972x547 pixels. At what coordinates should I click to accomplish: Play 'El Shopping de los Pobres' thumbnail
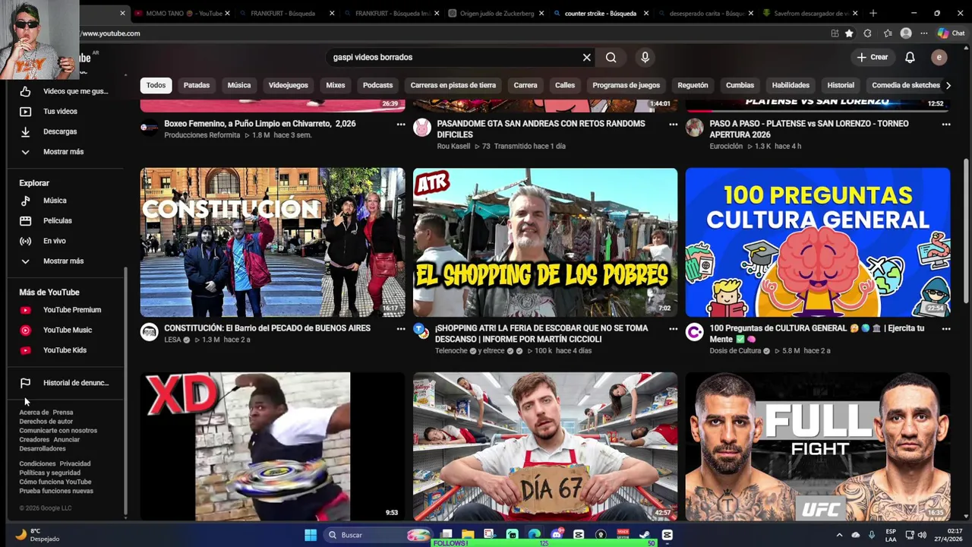coord(545,242)
